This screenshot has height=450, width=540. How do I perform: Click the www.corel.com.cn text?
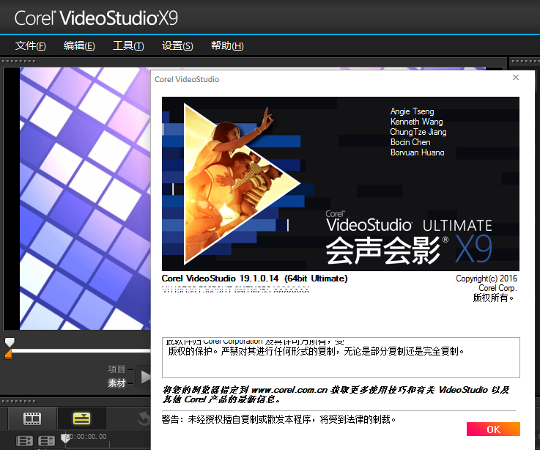pos(289,390)
